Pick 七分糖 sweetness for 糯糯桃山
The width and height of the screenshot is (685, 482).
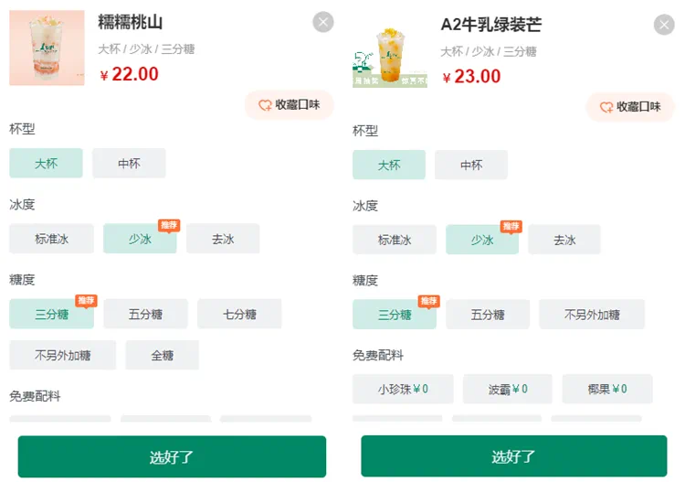[239, 314]
